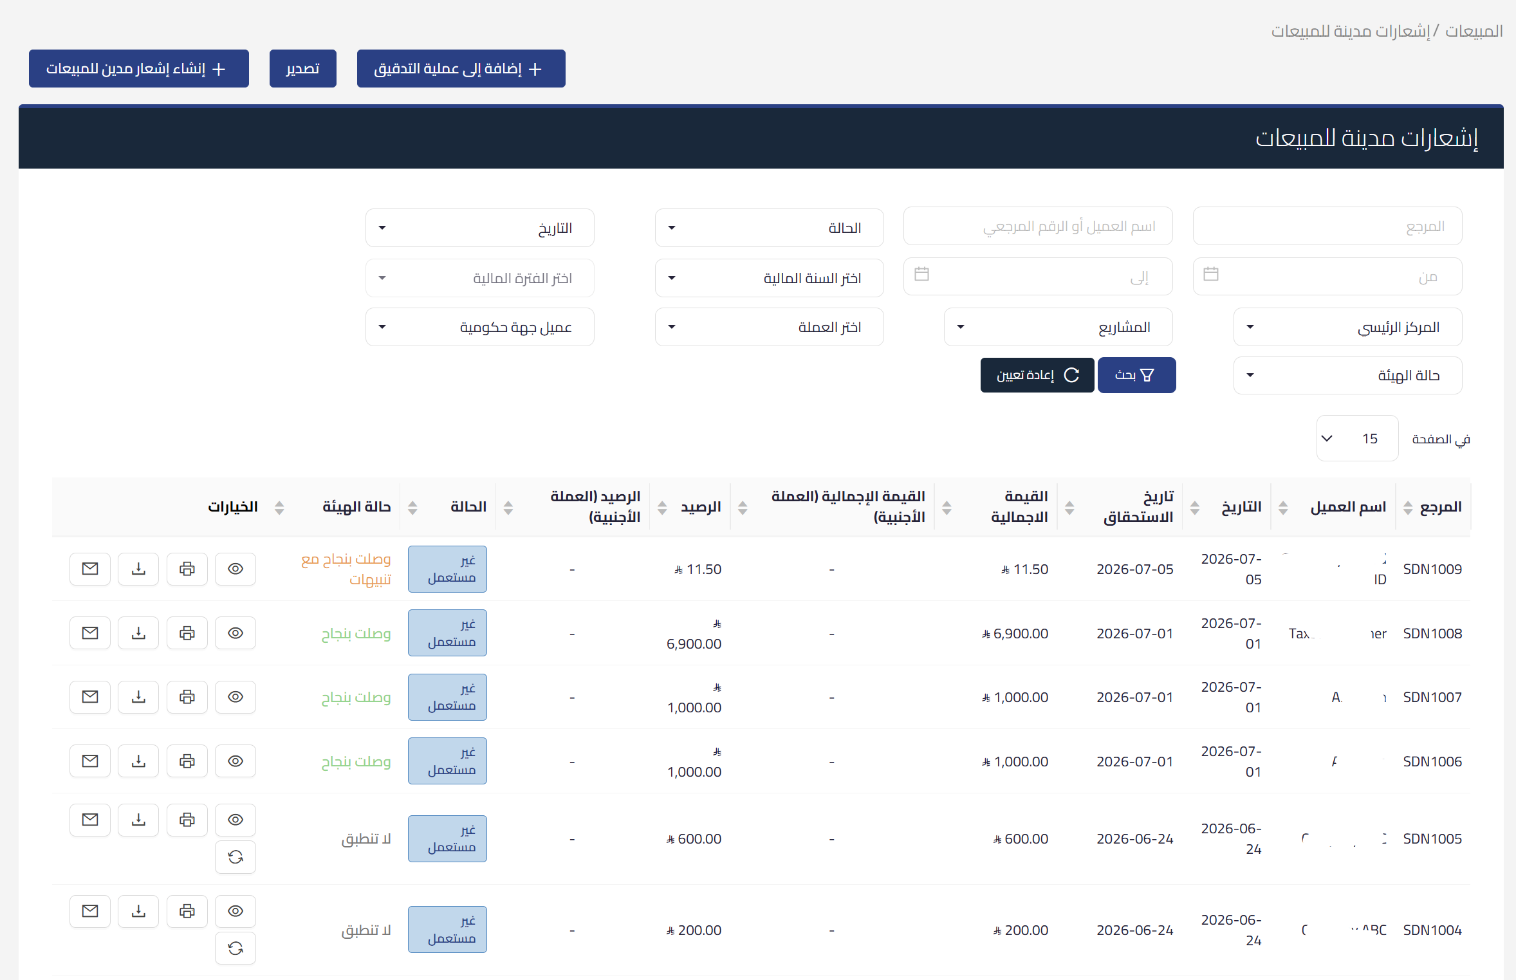This screenshot has height=980, width=1516.
Task: Print debit note SDN1008
Action: (187, 633)
